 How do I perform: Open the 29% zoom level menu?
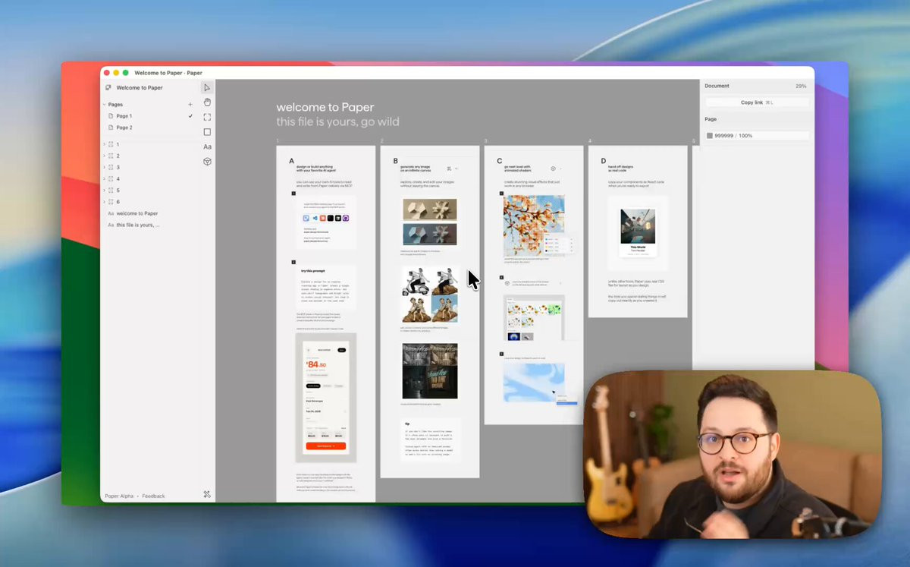pos(801,87)
